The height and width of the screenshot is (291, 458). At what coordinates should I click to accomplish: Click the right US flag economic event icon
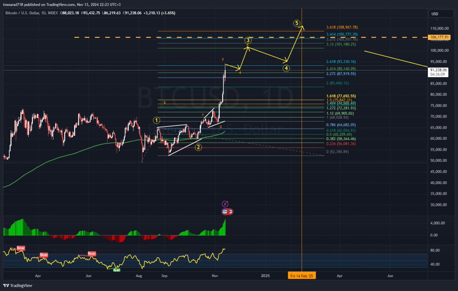[x=230, y=211]
